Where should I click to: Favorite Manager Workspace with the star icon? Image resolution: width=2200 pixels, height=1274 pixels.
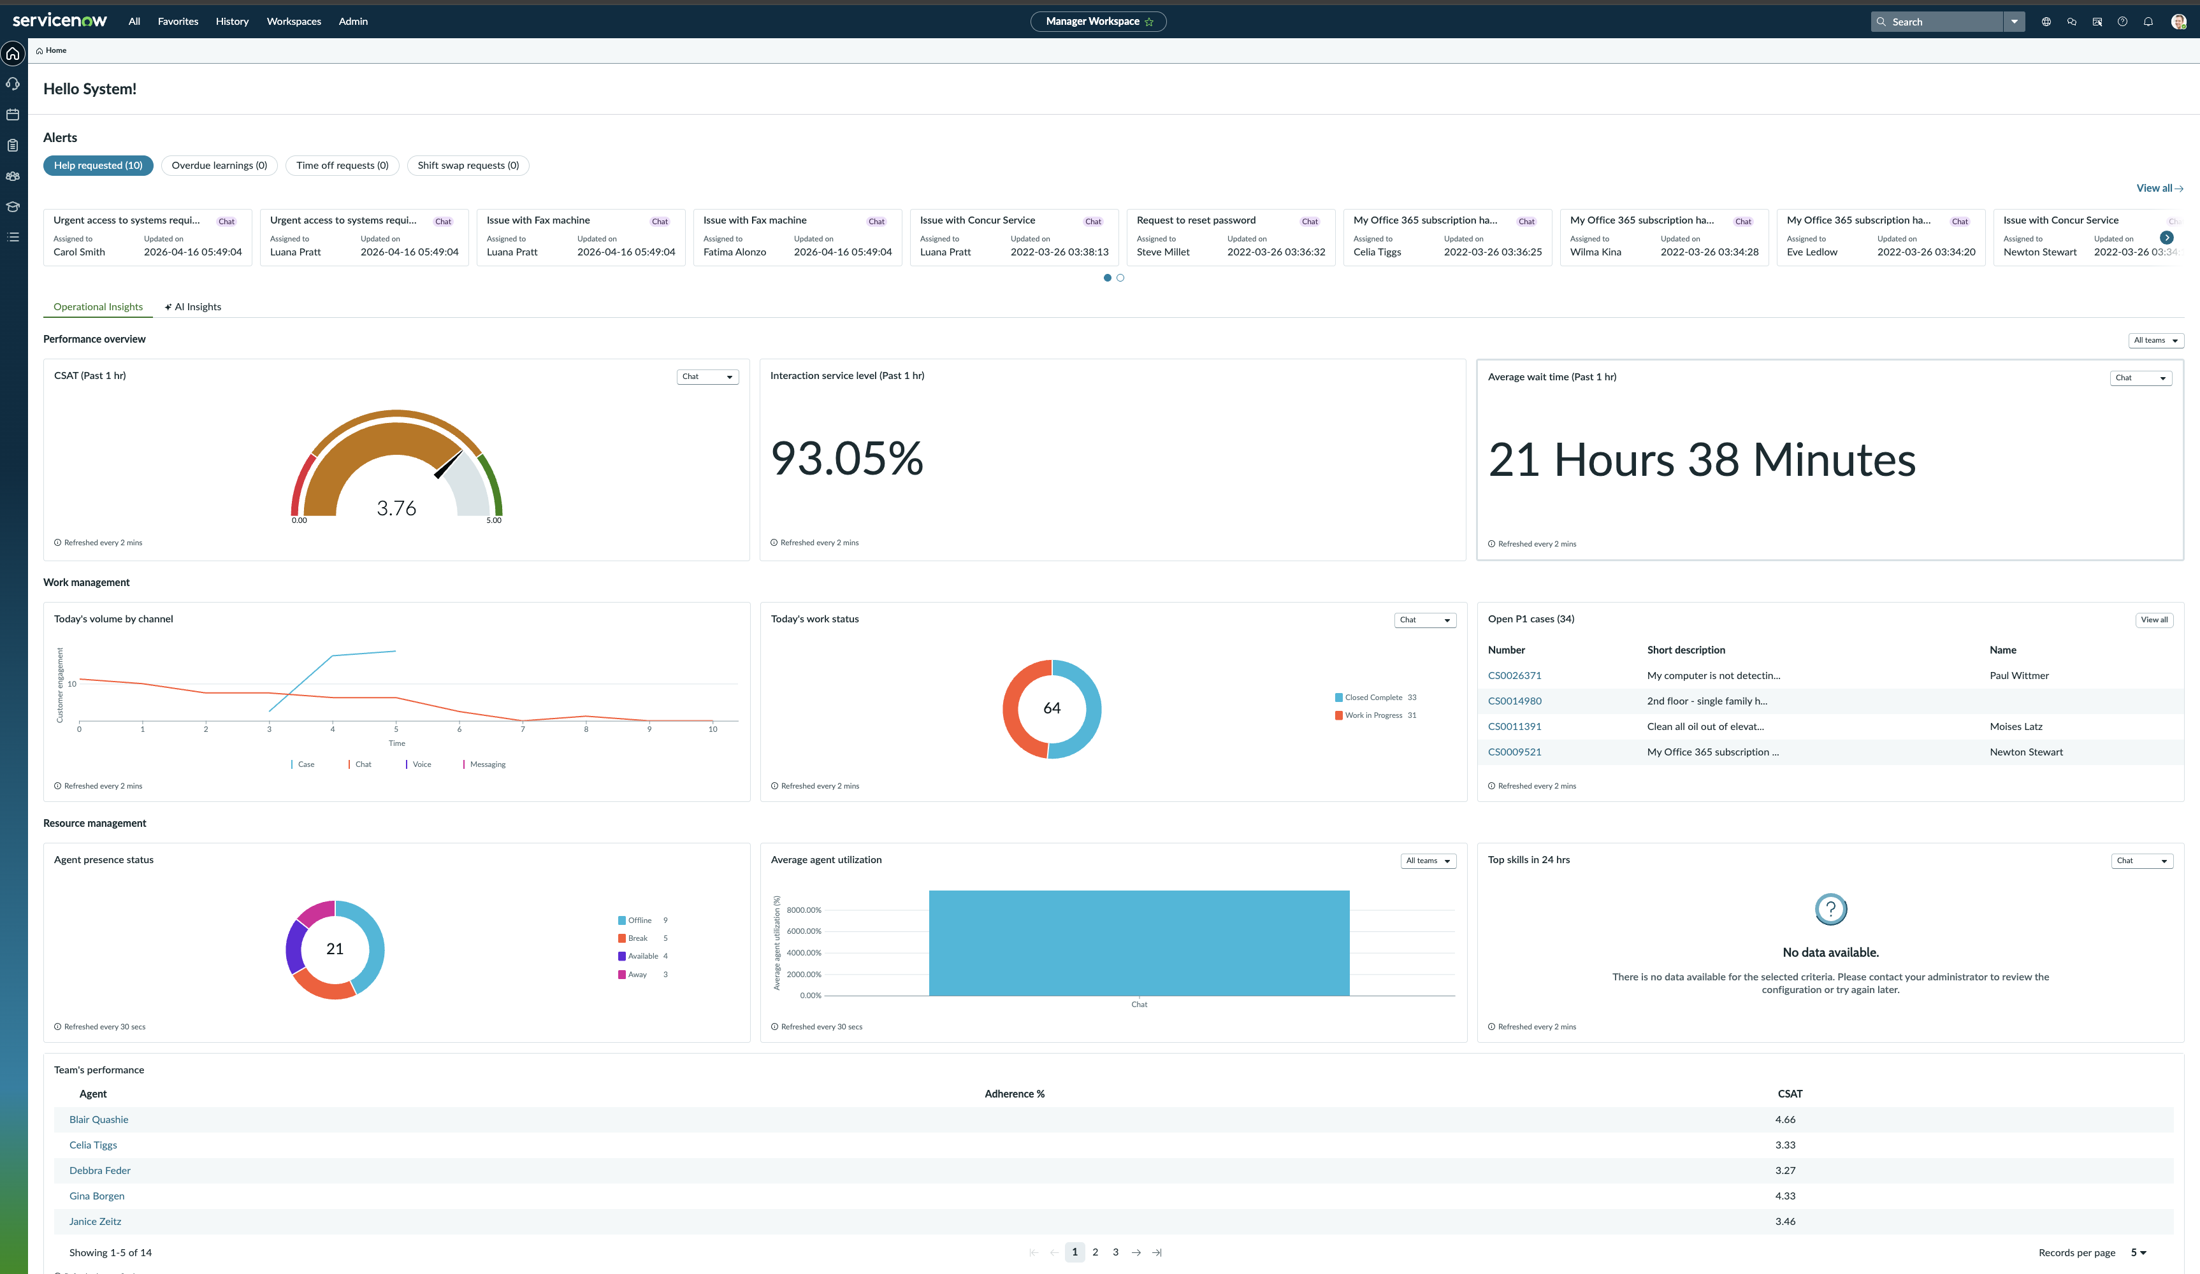pyautogui.click(x=1149, y=22)
